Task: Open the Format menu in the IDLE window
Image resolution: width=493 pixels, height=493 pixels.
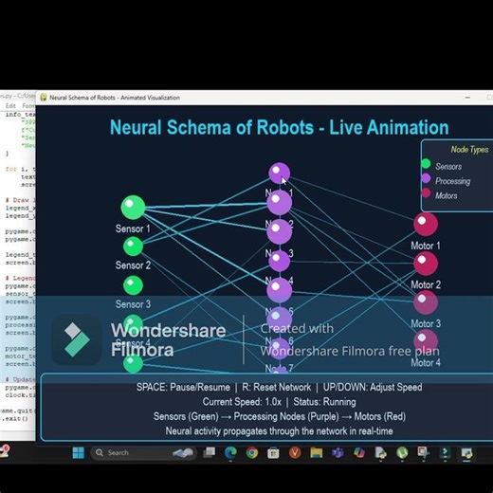Action: (x=28, y=106)
